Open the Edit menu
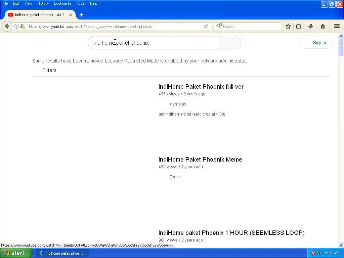The image size is (344, 258). pos(16,3)
